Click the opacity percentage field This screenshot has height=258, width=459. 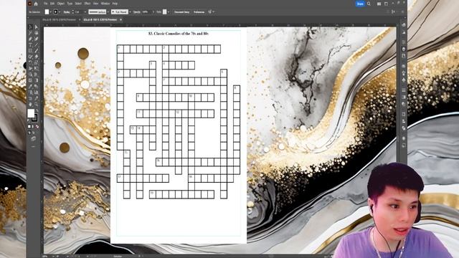point(146,12)
